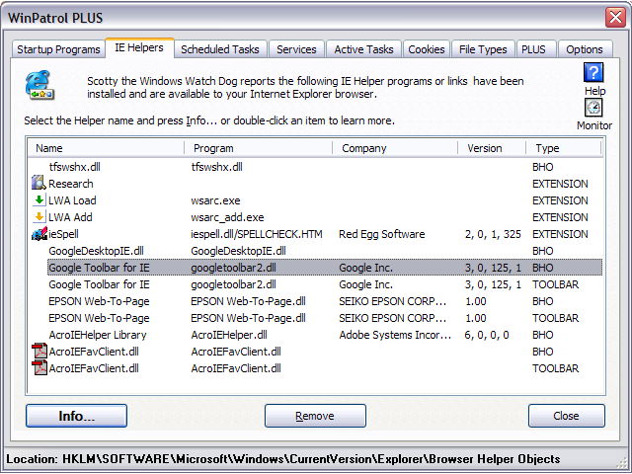
Task: Click the AcroIEFavClient.dll PDF icon for BHO
Action: point(39,352)
